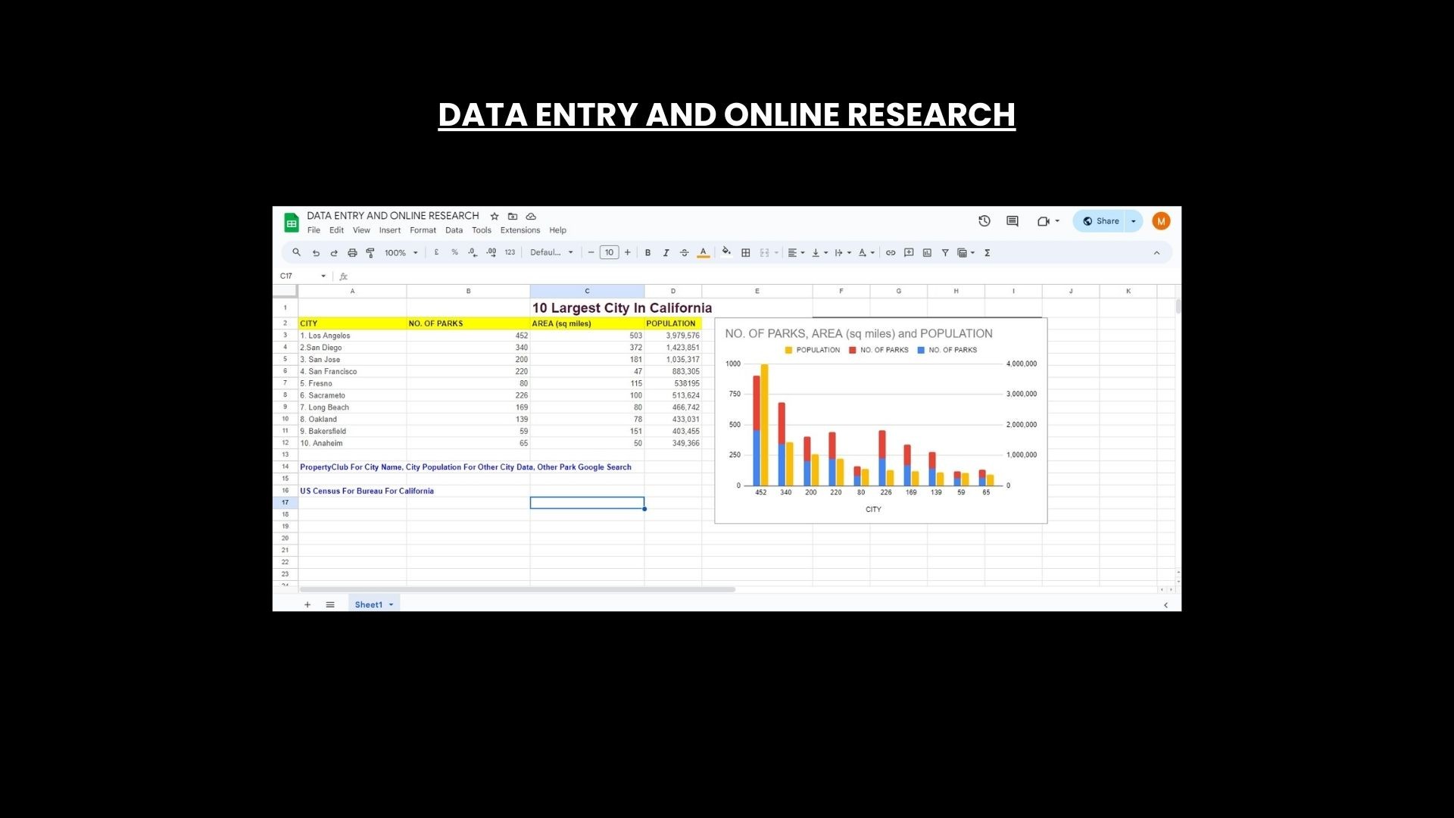Toggle italic text formatting
Screen dimensions: 1454x818
[666, 253]
